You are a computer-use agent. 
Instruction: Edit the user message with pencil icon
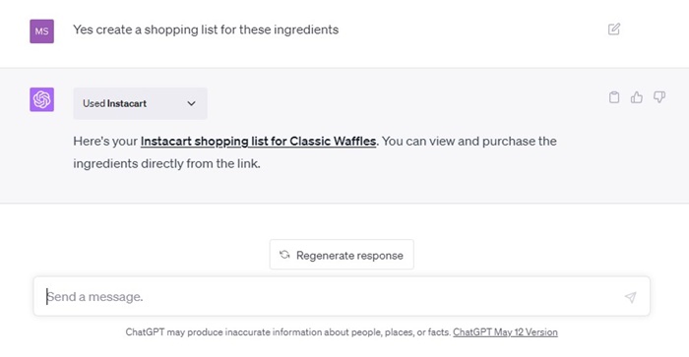[x=614, y=30]
